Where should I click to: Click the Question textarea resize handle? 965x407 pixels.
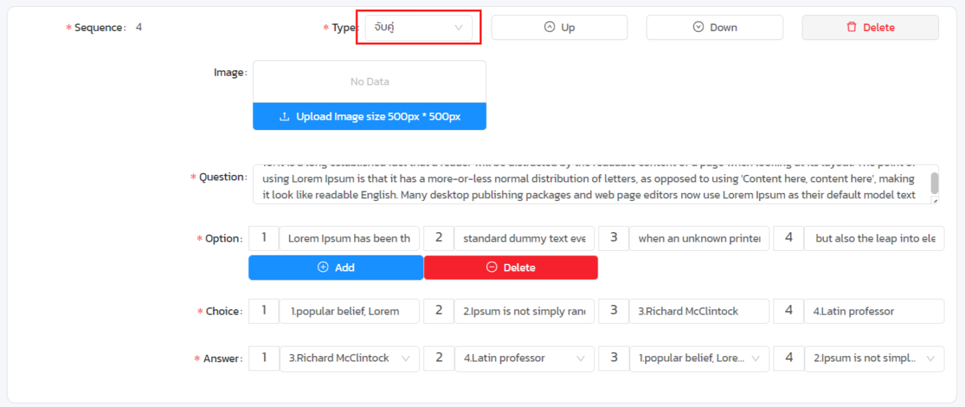935,200
